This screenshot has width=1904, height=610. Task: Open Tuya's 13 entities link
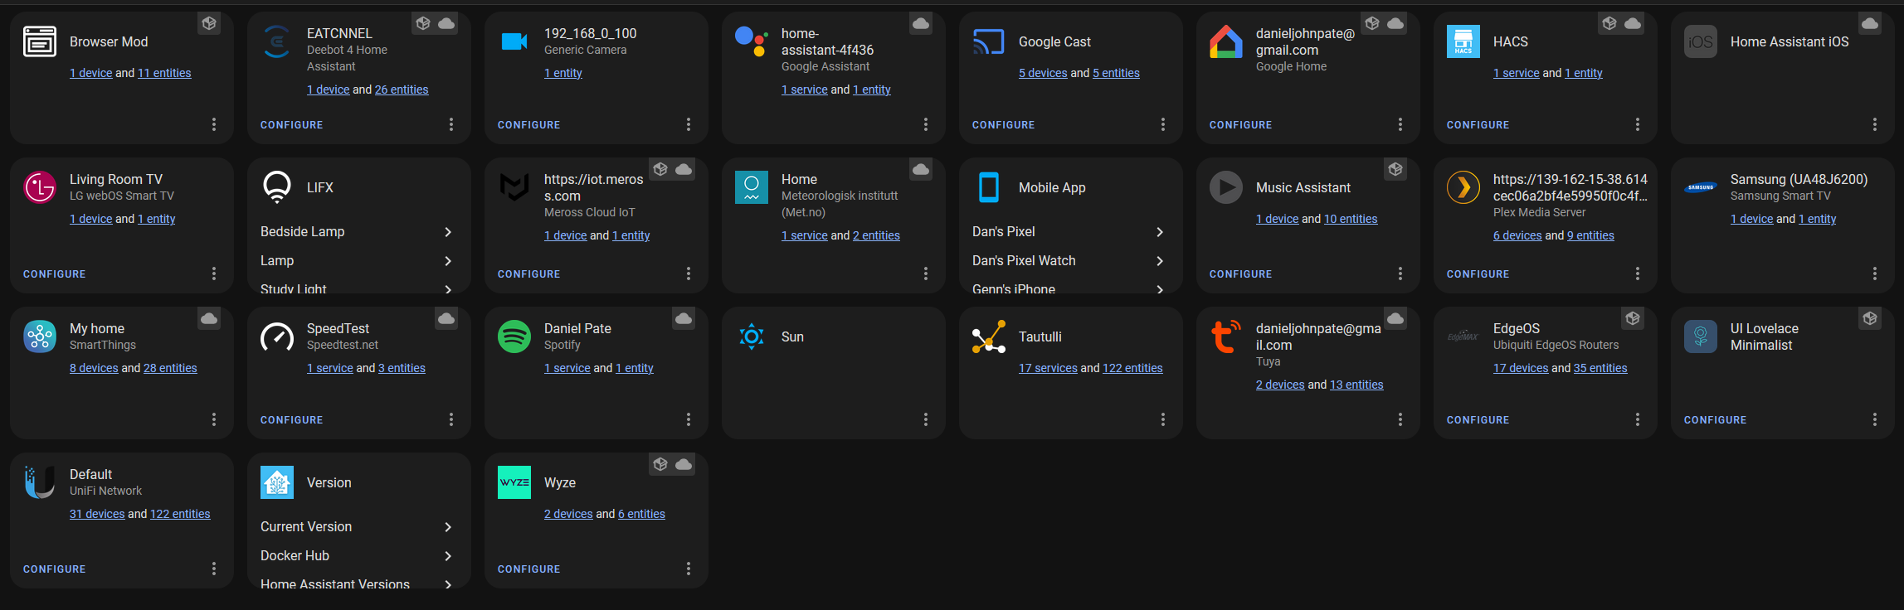pyautogui.click(x=1356, y=385)
